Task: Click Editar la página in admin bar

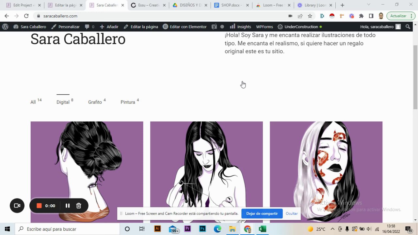Action: pyautogui.click(x=141, y=27)
